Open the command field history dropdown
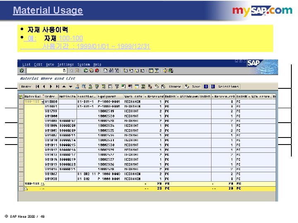The width and height of the screenshot is (298, 223). (x=65, y=71)
